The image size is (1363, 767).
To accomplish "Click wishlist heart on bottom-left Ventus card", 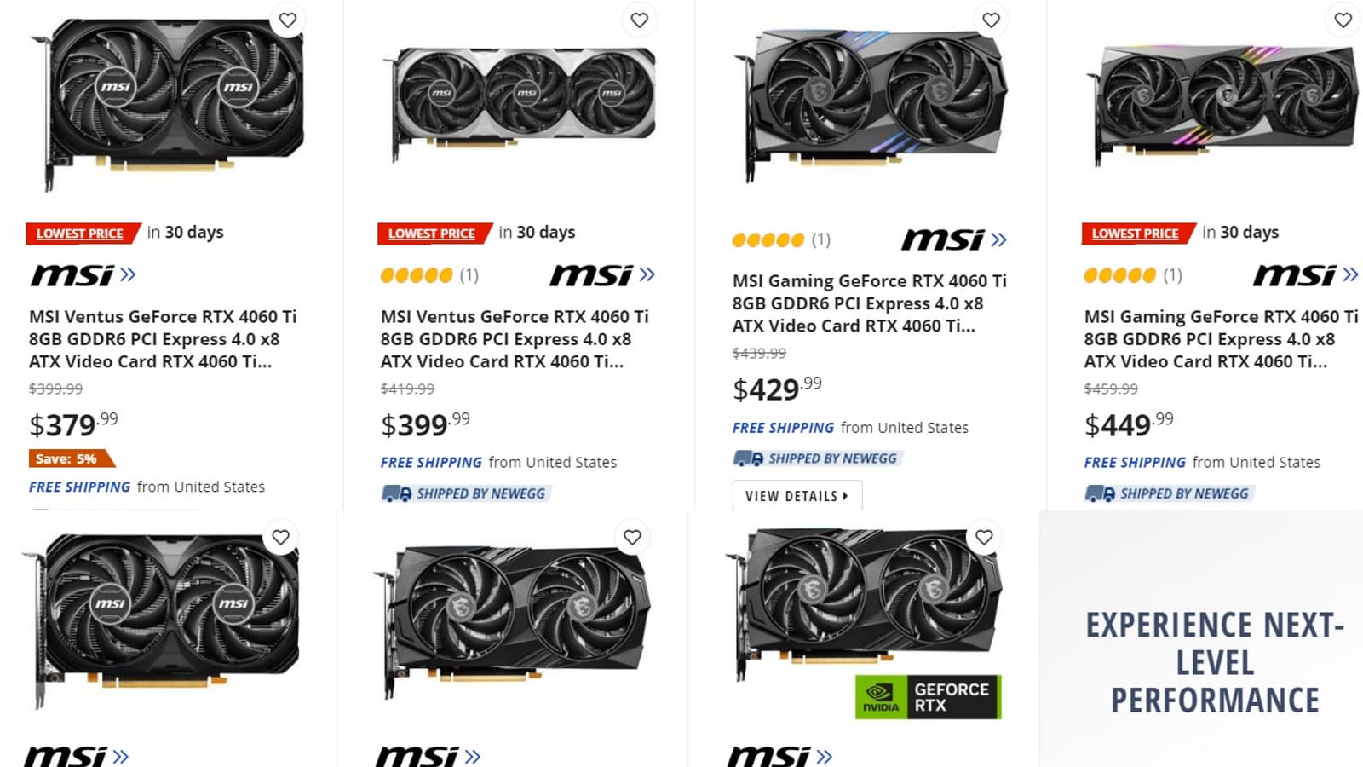I will (281, 537).
